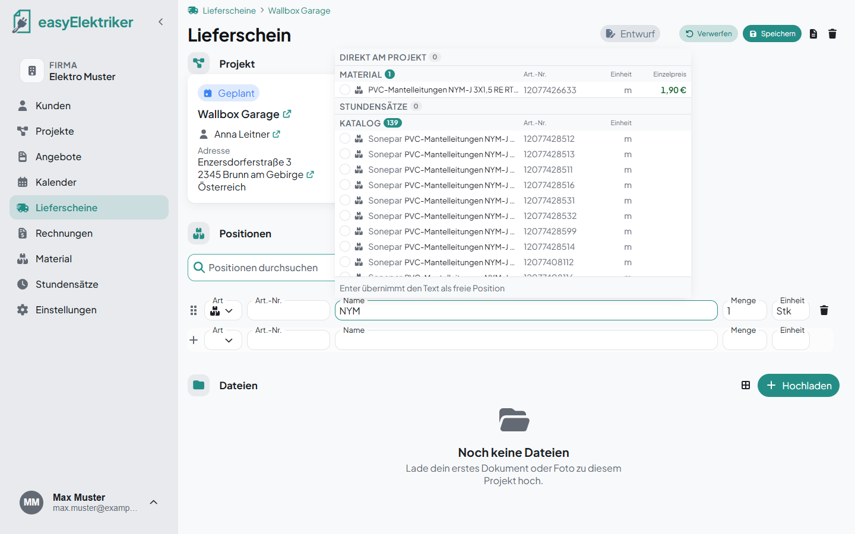The image size is (855, 534).
Task: Click the Menge field showing 1
Action: click(x=745, y=310)
